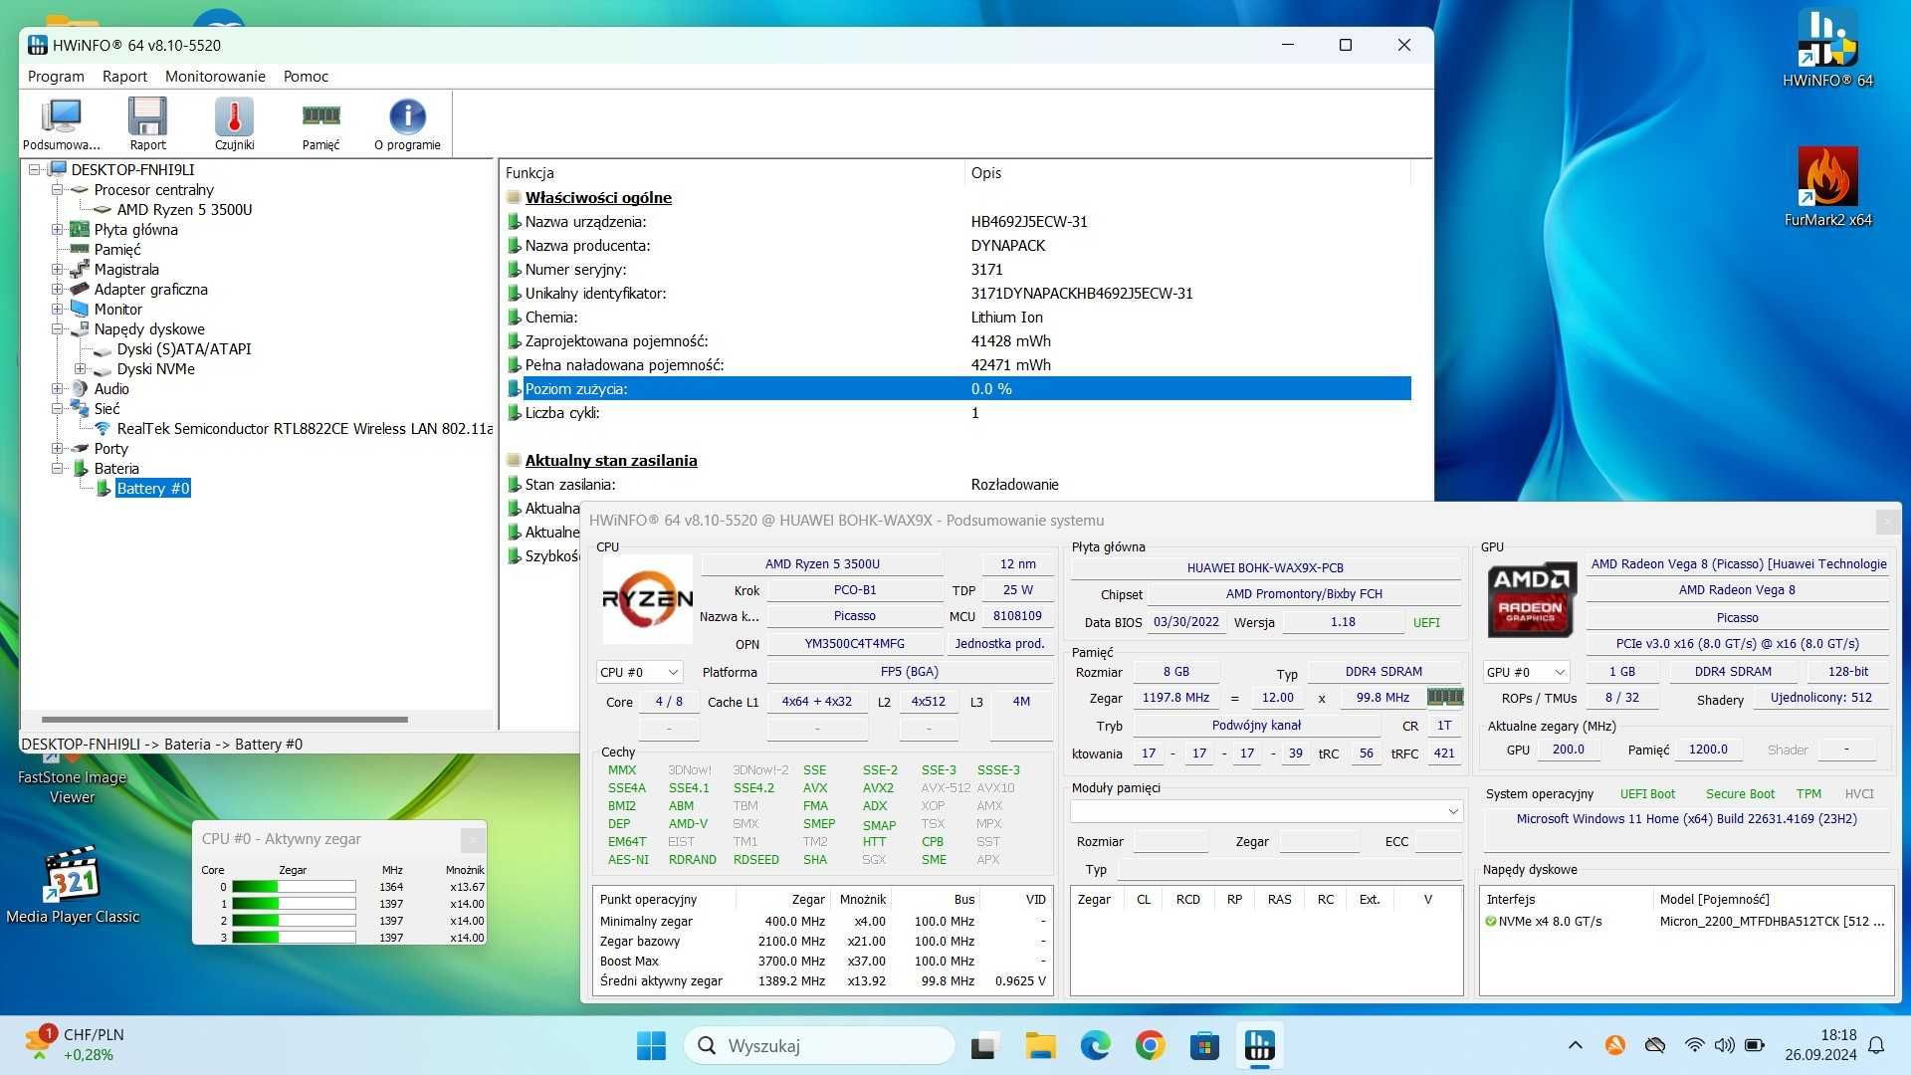1911x1075 pixels.
Task: Expand the Dyski NVMe node
Action: pyautogui.click(x=81, y=369)
